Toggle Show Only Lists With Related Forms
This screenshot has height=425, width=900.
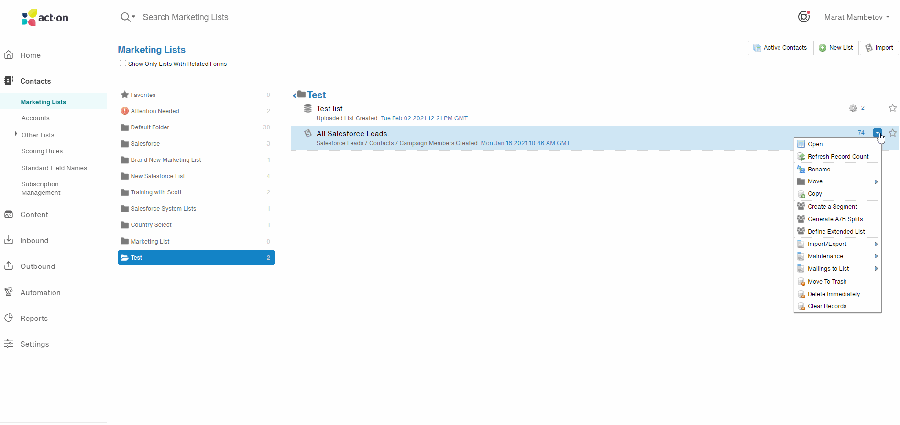[x=123, y=63]
